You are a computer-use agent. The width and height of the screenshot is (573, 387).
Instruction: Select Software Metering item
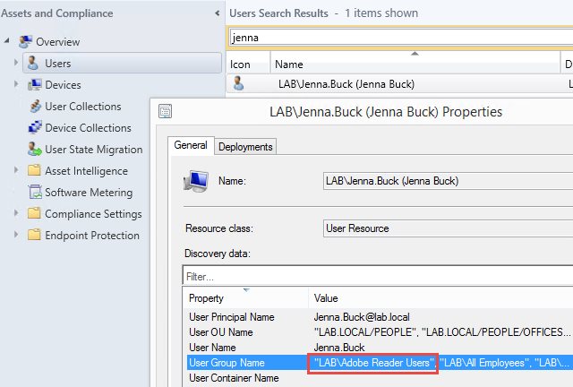[89, 193]
